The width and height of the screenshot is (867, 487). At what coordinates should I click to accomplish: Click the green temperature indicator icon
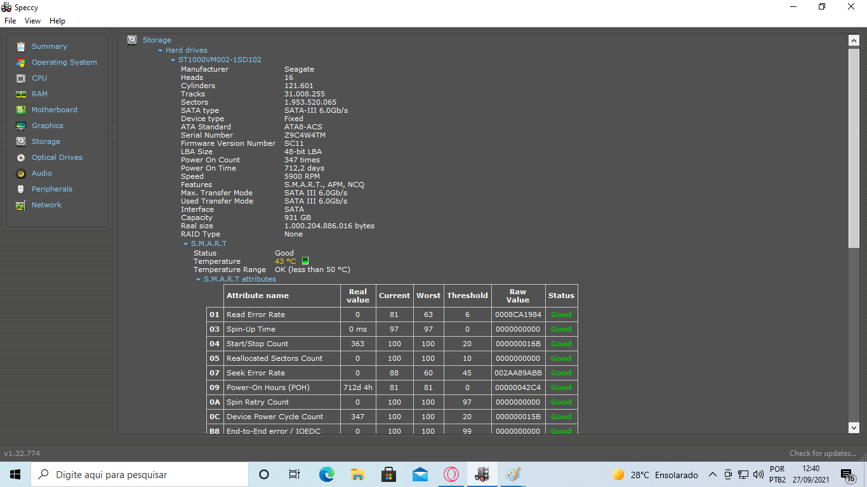[x=305, y=261]
